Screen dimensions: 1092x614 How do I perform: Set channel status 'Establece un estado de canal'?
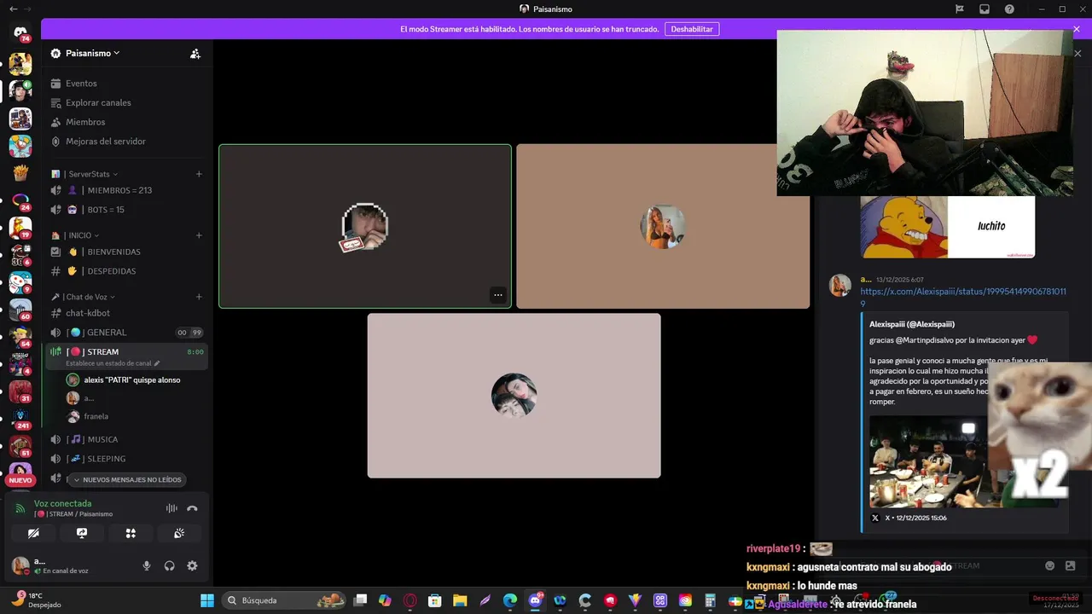point(113,363)
